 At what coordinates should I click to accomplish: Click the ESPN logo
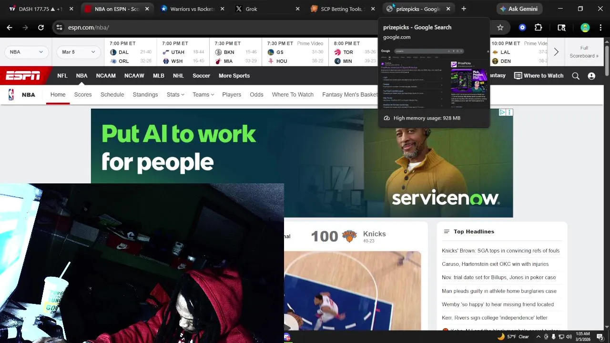click(23, 76)
